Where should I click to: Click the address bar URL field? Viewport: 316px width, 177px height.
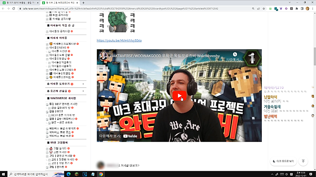tap(120, 9)
